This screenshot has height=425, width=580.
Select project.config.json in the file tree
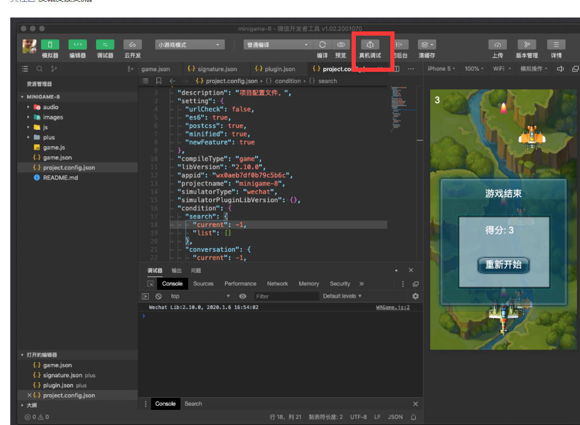click(69, 167)
